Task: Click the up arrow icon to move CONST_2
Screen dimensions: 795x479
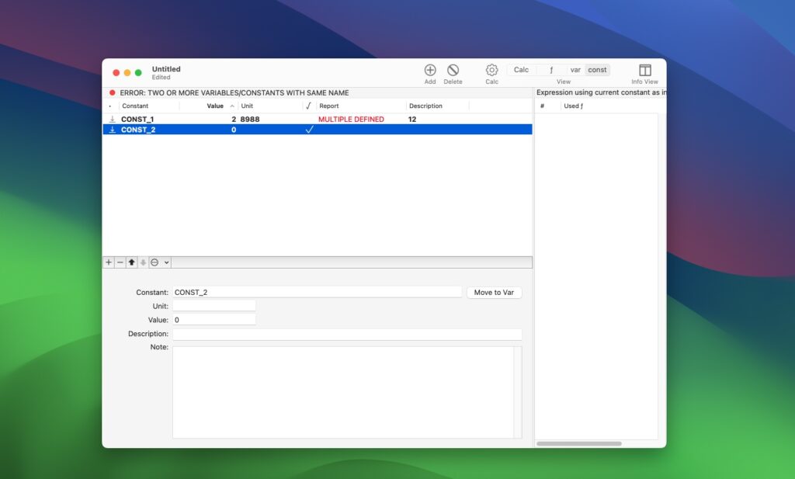Action: click(131, 262)
